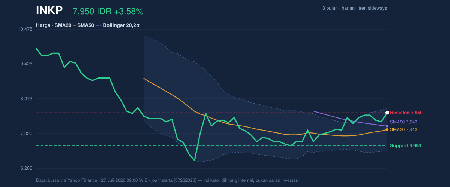Viewport: 450px width, 187px height.
Task: Click the 3 bulan harian timeframe text
Action: pyautogui.click(x=354, y=8)
